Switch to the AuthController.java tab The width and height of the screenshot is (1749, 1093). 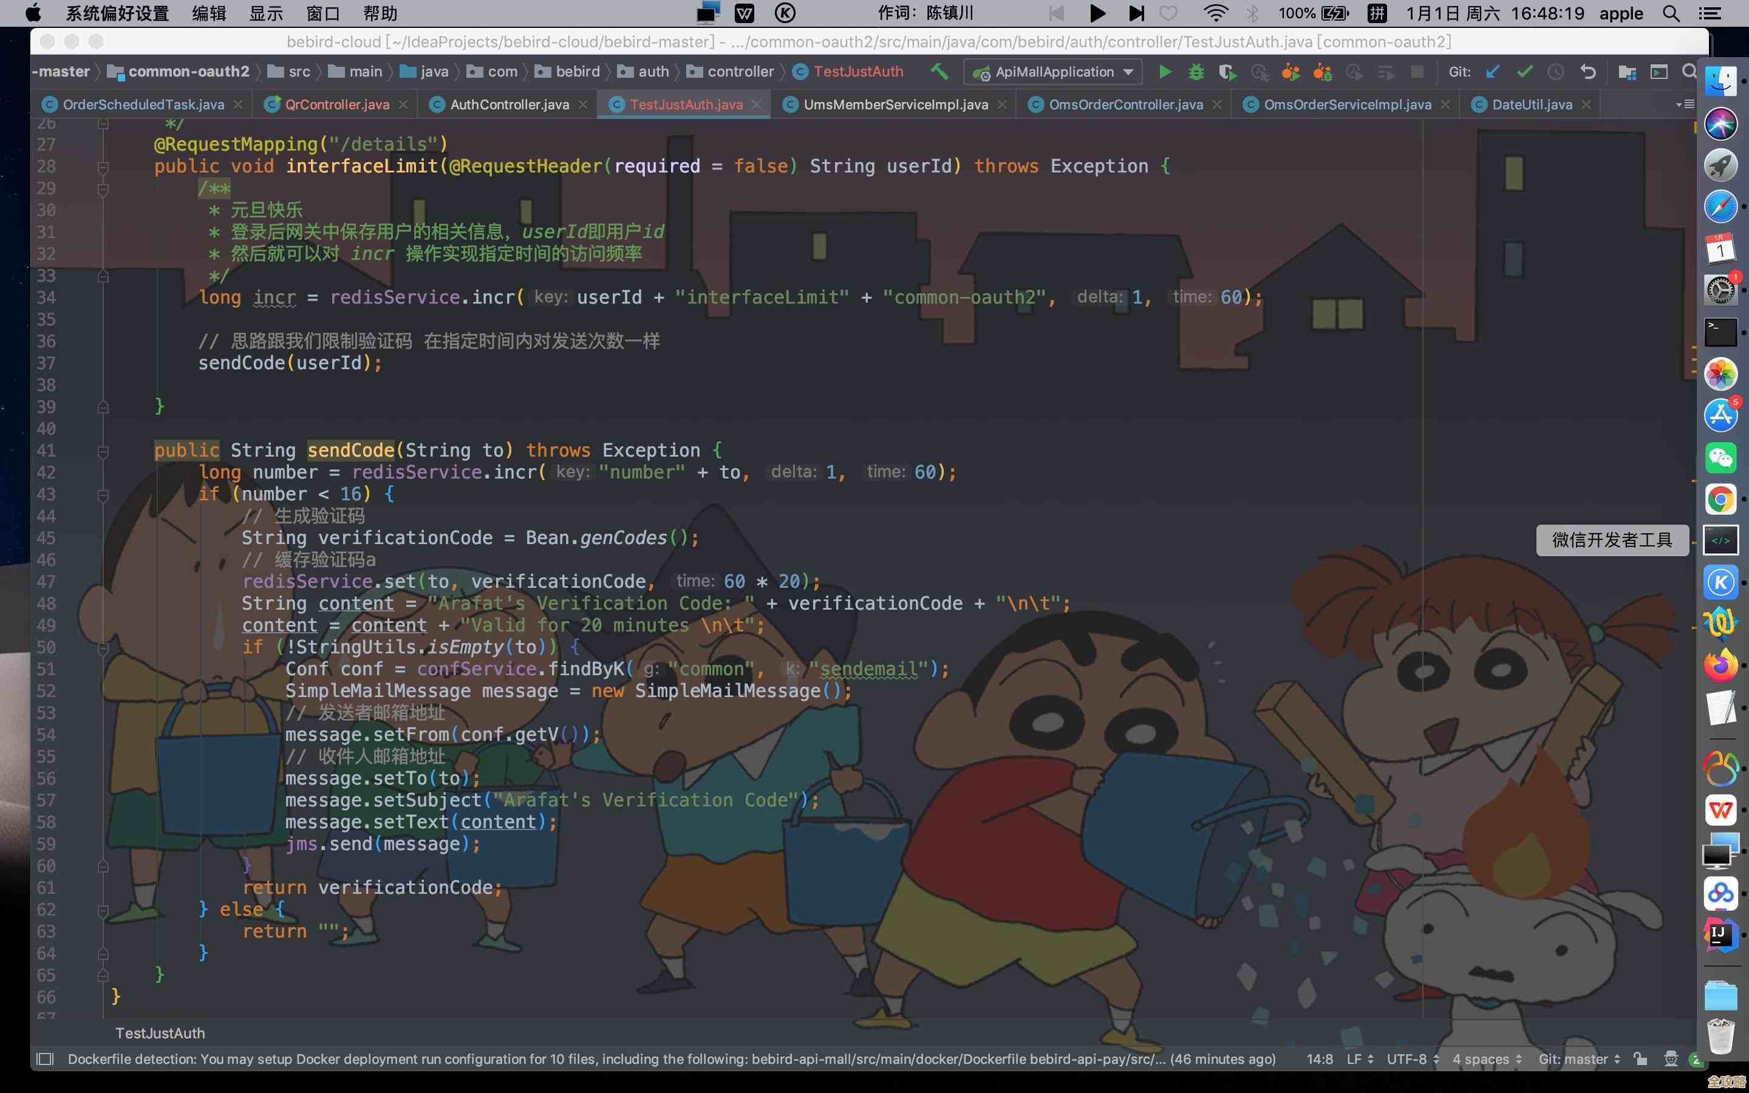509,105
